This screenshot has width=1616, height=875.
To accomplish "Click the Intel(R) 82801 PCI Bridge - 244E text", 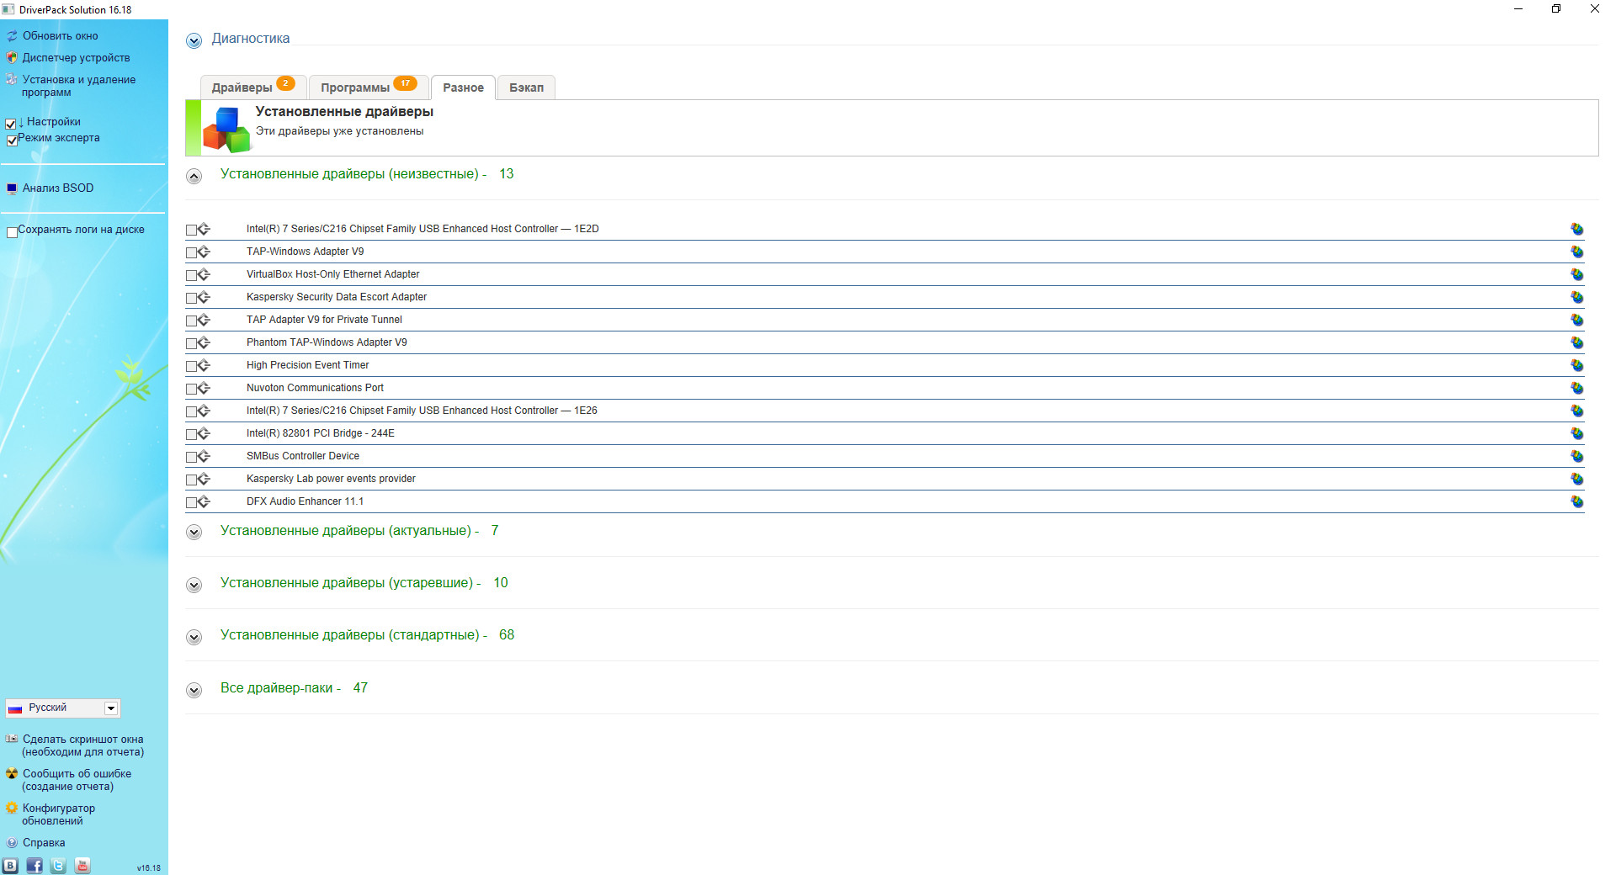I will (321, 433).
